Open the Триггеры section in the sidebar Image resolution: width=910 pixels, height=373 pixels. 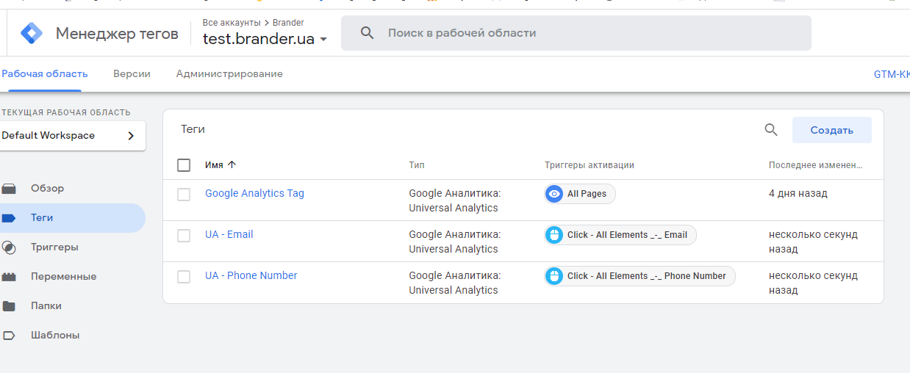[x=54, y=247]
